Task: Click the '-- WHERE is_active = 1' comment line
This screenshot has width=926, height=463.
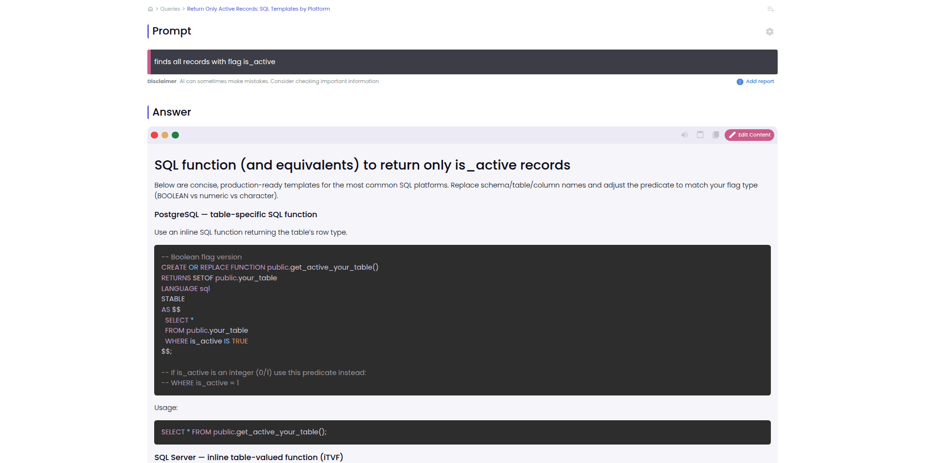Action: tap(200, 383)
